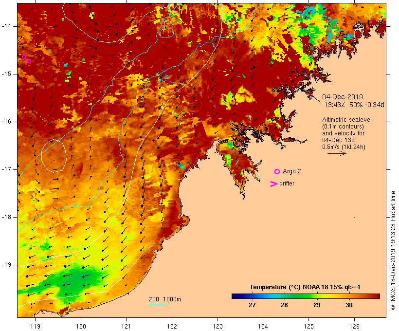Click the date text '04-Dec-2019'
Image resolution: width=399 pixels, height=331 pixels.
tap(343, 97)
